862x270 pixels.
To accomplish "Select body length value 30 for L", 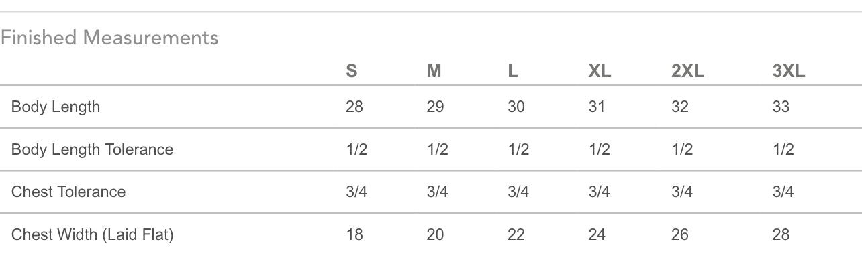I will point(516,107).
